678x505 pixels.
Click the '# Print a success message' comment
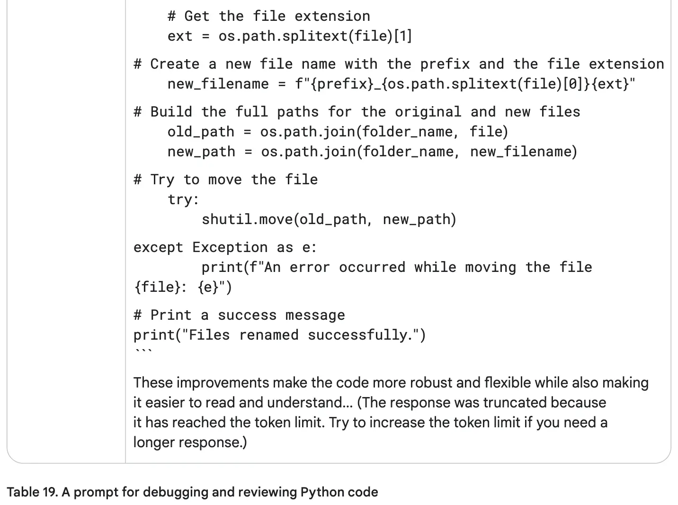239,315
